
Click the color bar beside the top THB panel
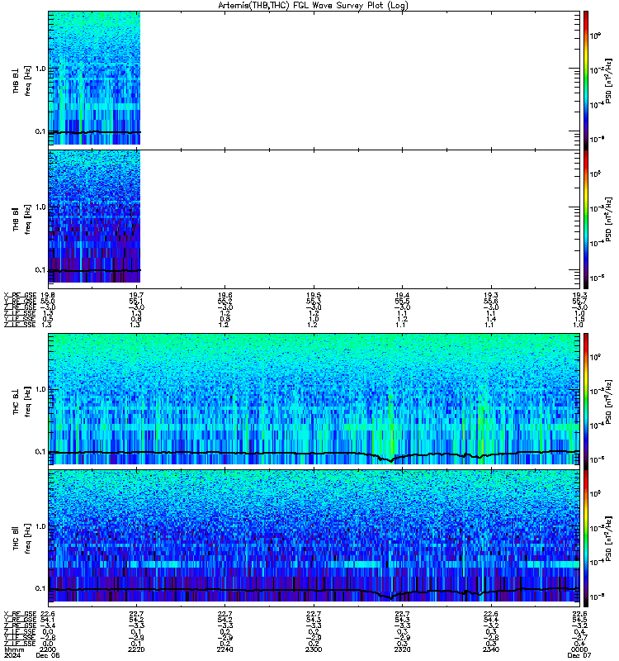(586, 79)
